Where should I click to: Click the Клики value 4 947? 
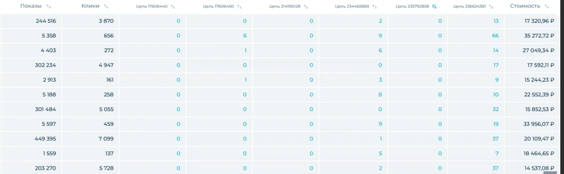coord(106,65)
